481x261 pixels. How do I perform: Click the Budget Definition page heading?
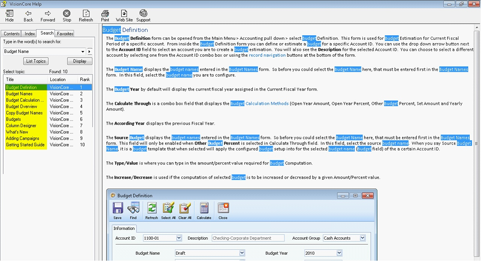click(125, 30)
